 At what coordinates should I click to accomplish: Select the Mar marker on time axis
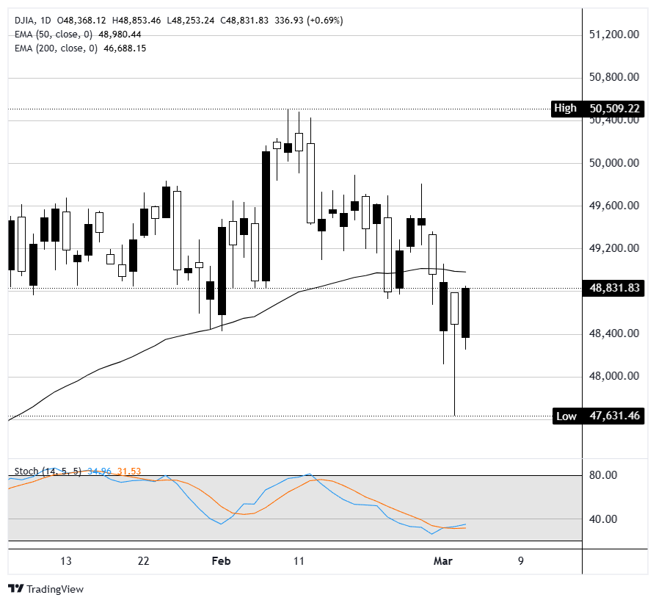[442, 561]
